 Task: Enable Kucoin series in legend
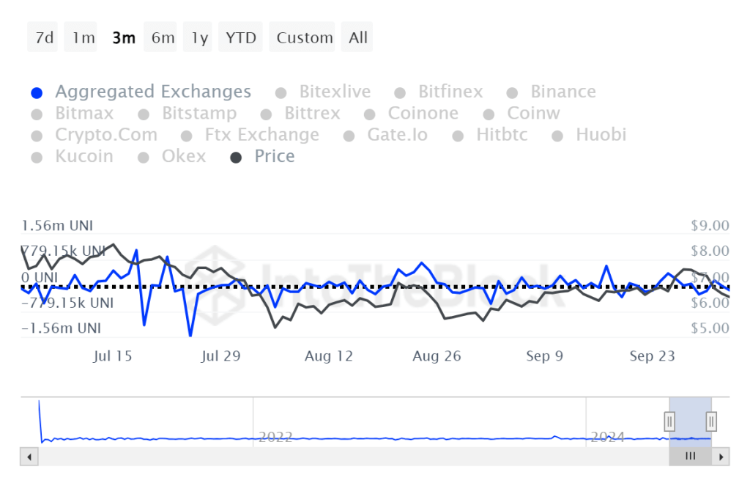point(73,156)
